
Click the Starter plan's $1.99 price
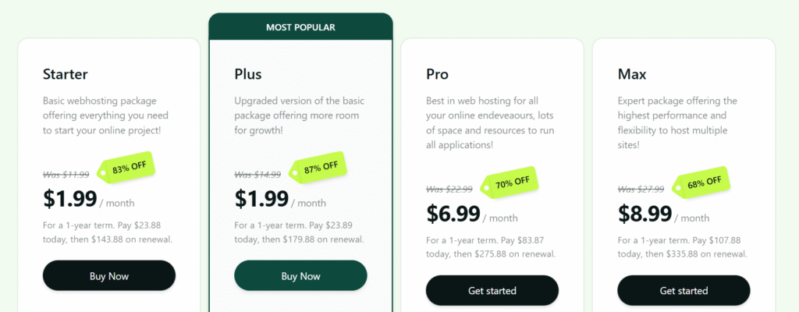tap(69, 198)
